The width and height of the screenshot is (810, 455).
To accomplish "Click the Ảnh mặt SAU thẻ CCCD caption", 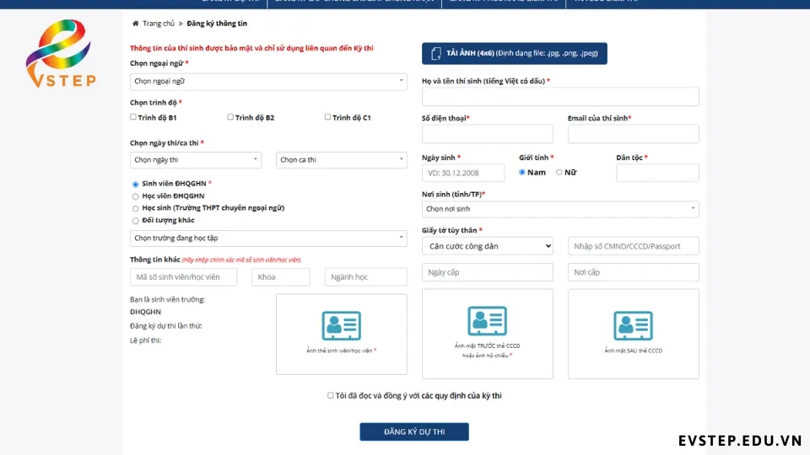I will click(x=633, y=351).
